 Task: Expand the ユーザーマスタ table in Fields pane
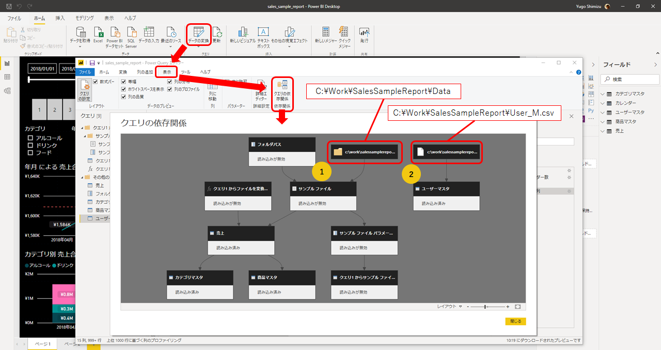pos(603,113)
